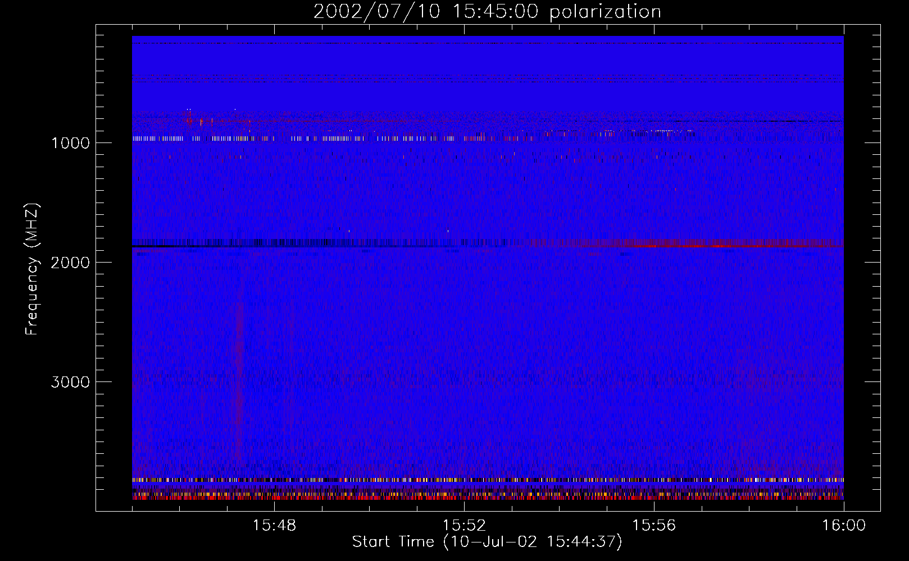Select the 2000 frequency axis label
Viewport: 909px width, 561px height.
click(x=70, y=263)
